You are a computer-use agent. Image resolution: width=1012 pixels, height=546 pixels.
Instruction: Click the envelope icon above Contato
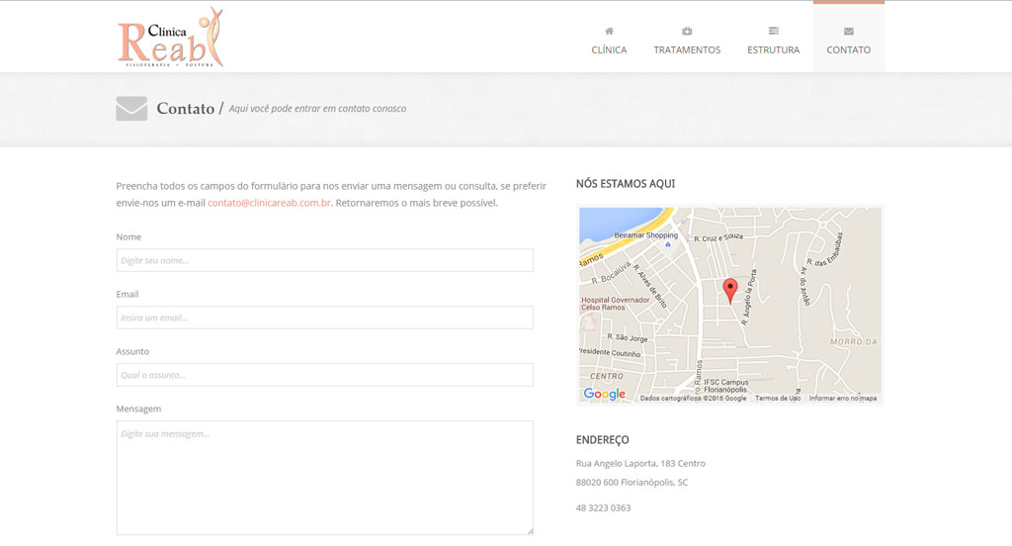click(848, 31)
